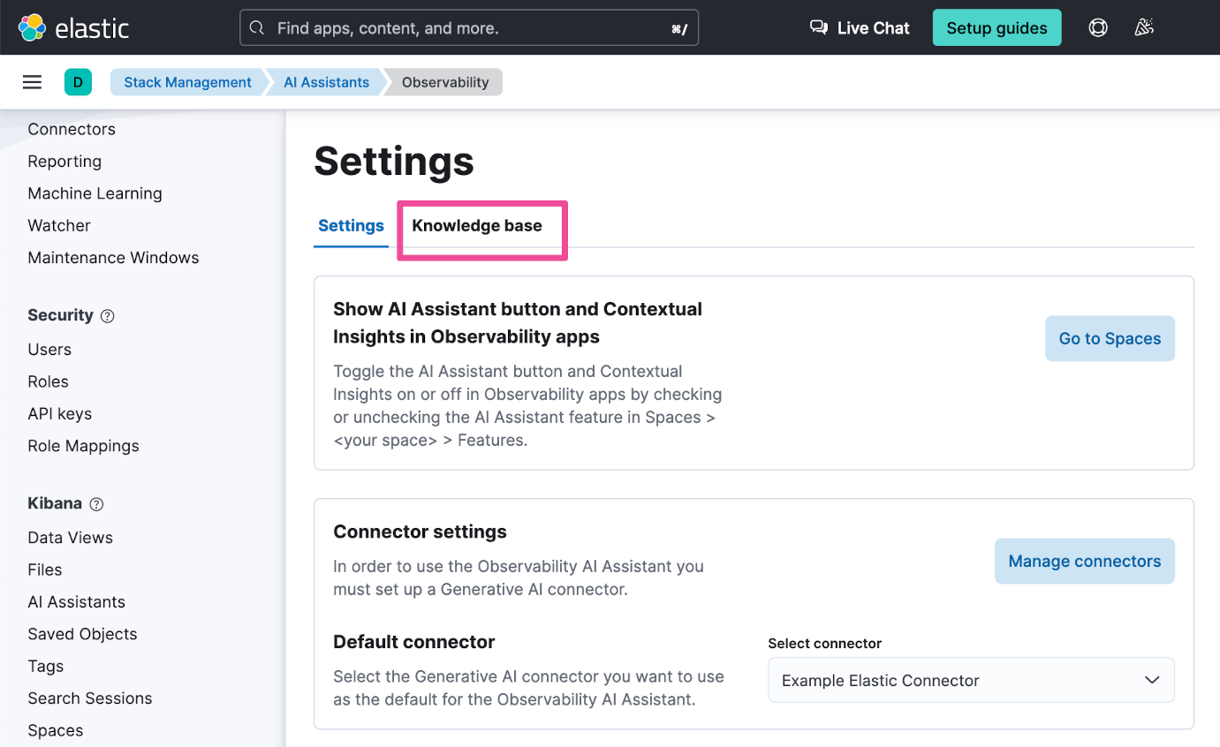Click the help icon beside Security heading

[107, 315]
